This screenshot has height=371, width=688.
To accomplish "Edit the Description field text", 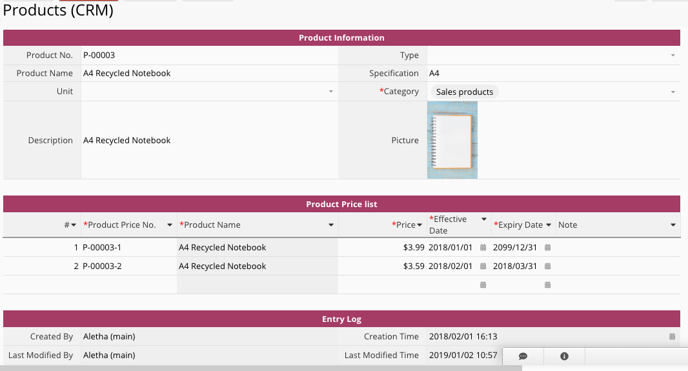I will coord(209,140).
